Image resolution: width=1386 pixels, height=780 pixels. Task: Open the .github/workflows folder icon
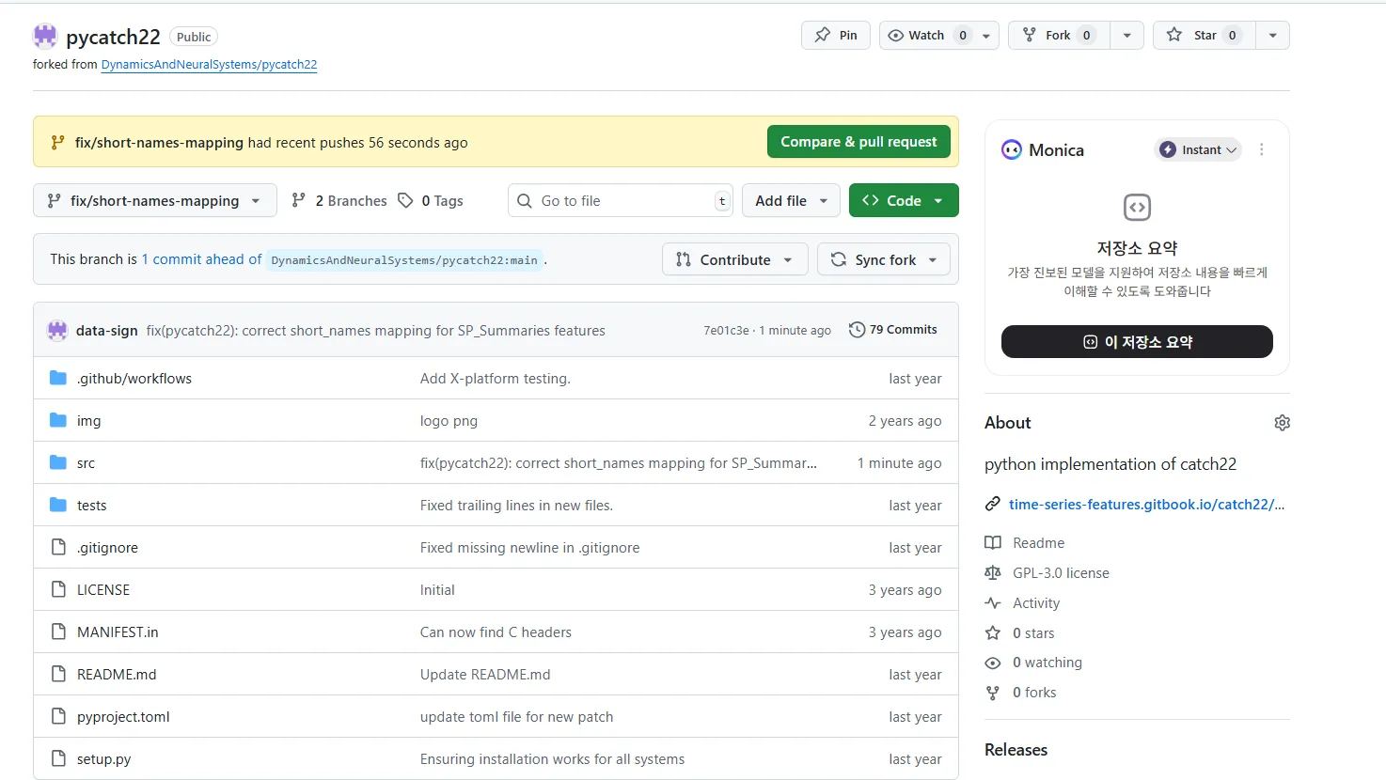58,378
